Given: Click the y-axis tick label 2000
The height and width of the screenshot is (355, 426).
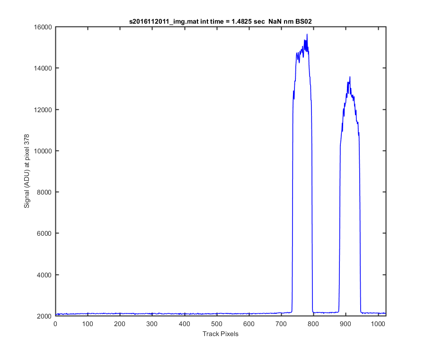Looking at the screenshot, I should tap(44, 316).
